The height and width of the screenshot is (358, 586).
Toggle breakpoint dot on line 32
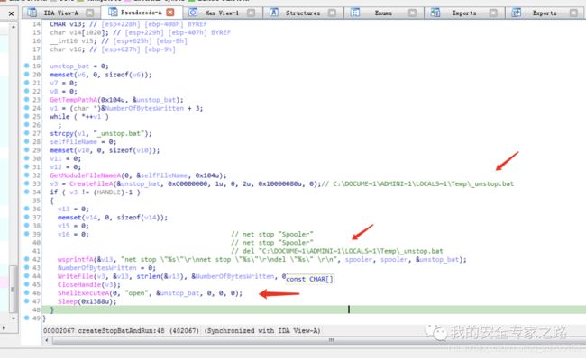tap(27, 175)
